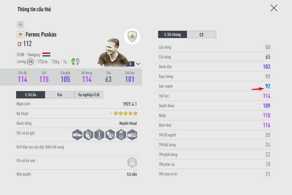The width and height of the screenshot is (292, 195).
Task: Switch to the Giá tab
Action: (x=60, y=95)
